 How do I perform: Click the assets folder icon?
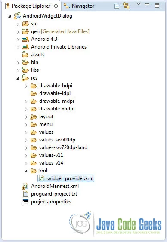tap(25, 54)
